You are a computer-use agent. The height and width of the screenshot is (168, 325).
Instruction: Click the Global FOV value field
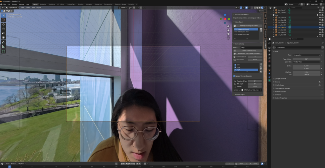coord(255,60)
